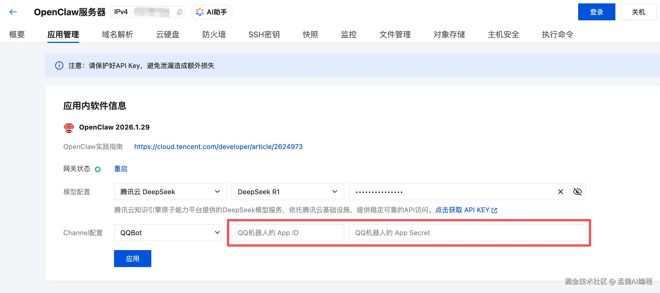Open the 文件管理 tab
Image resolution: width=660 pixels, height=293 pixels.
click(395, 34)
